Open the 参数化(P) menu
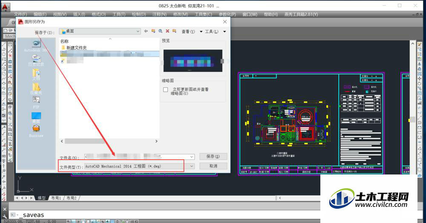The width and height of the screenshot is (426, 223). (227, 14)
